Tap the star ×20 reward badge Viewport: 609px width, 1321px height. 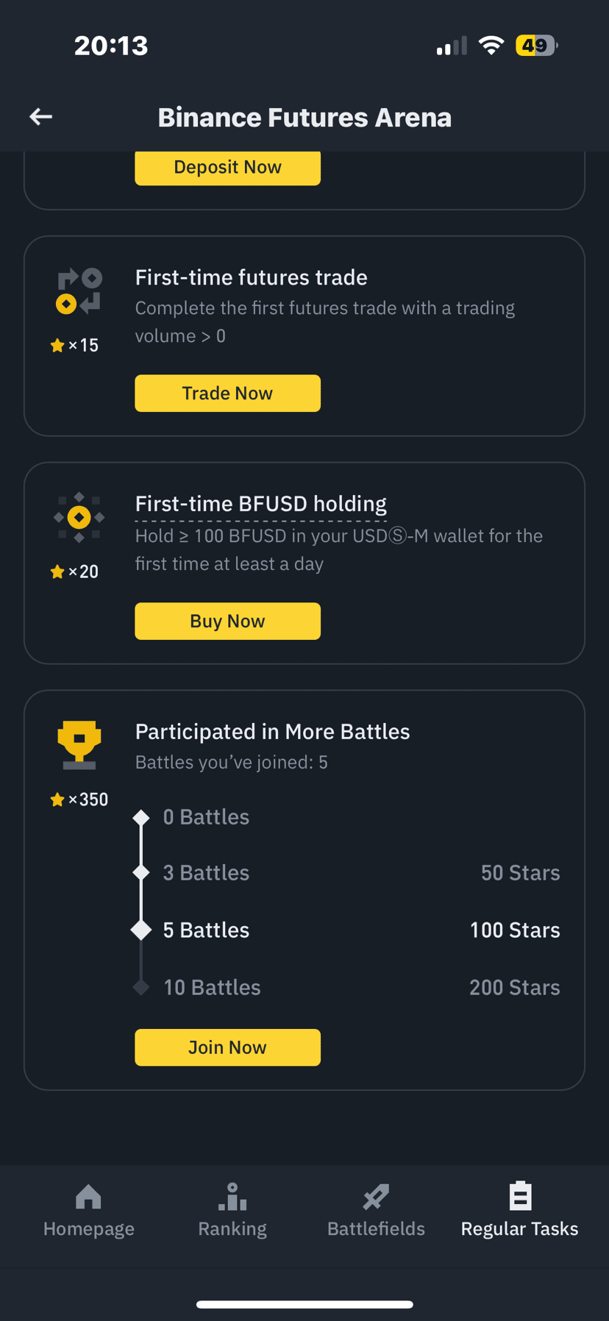[74, 572]
